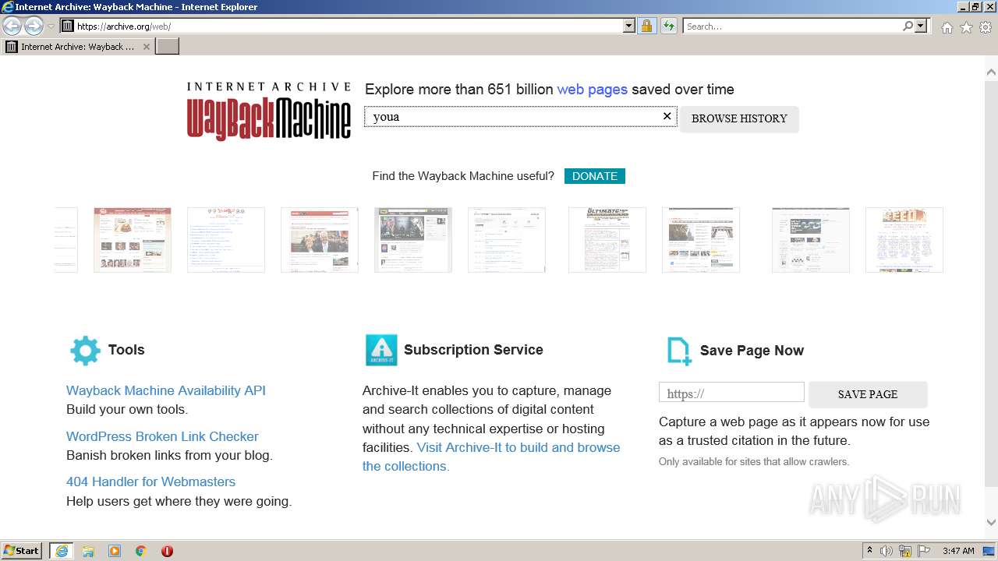
Task: Open the File Explorer folder taskbar icon
Action: pos(88,551)
